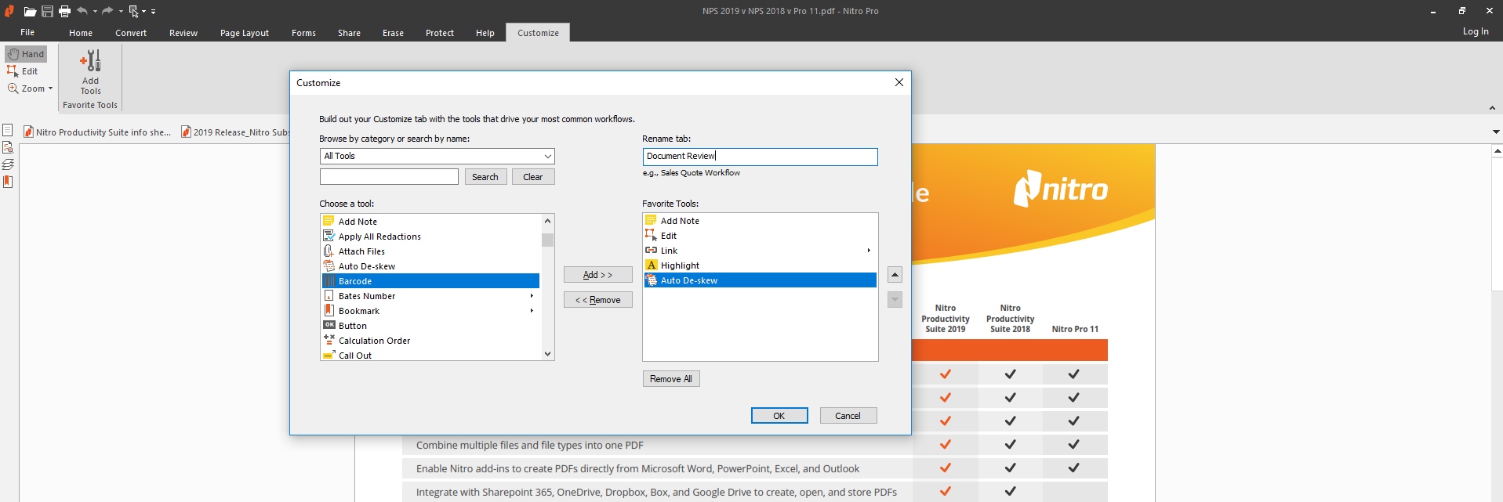This screenshot has width=1503, height=502.
Task: Select Highlight in Favorite Tools list
Action: (x=760, y=265)
